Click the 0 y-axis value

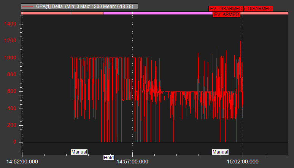click(14, 142)
